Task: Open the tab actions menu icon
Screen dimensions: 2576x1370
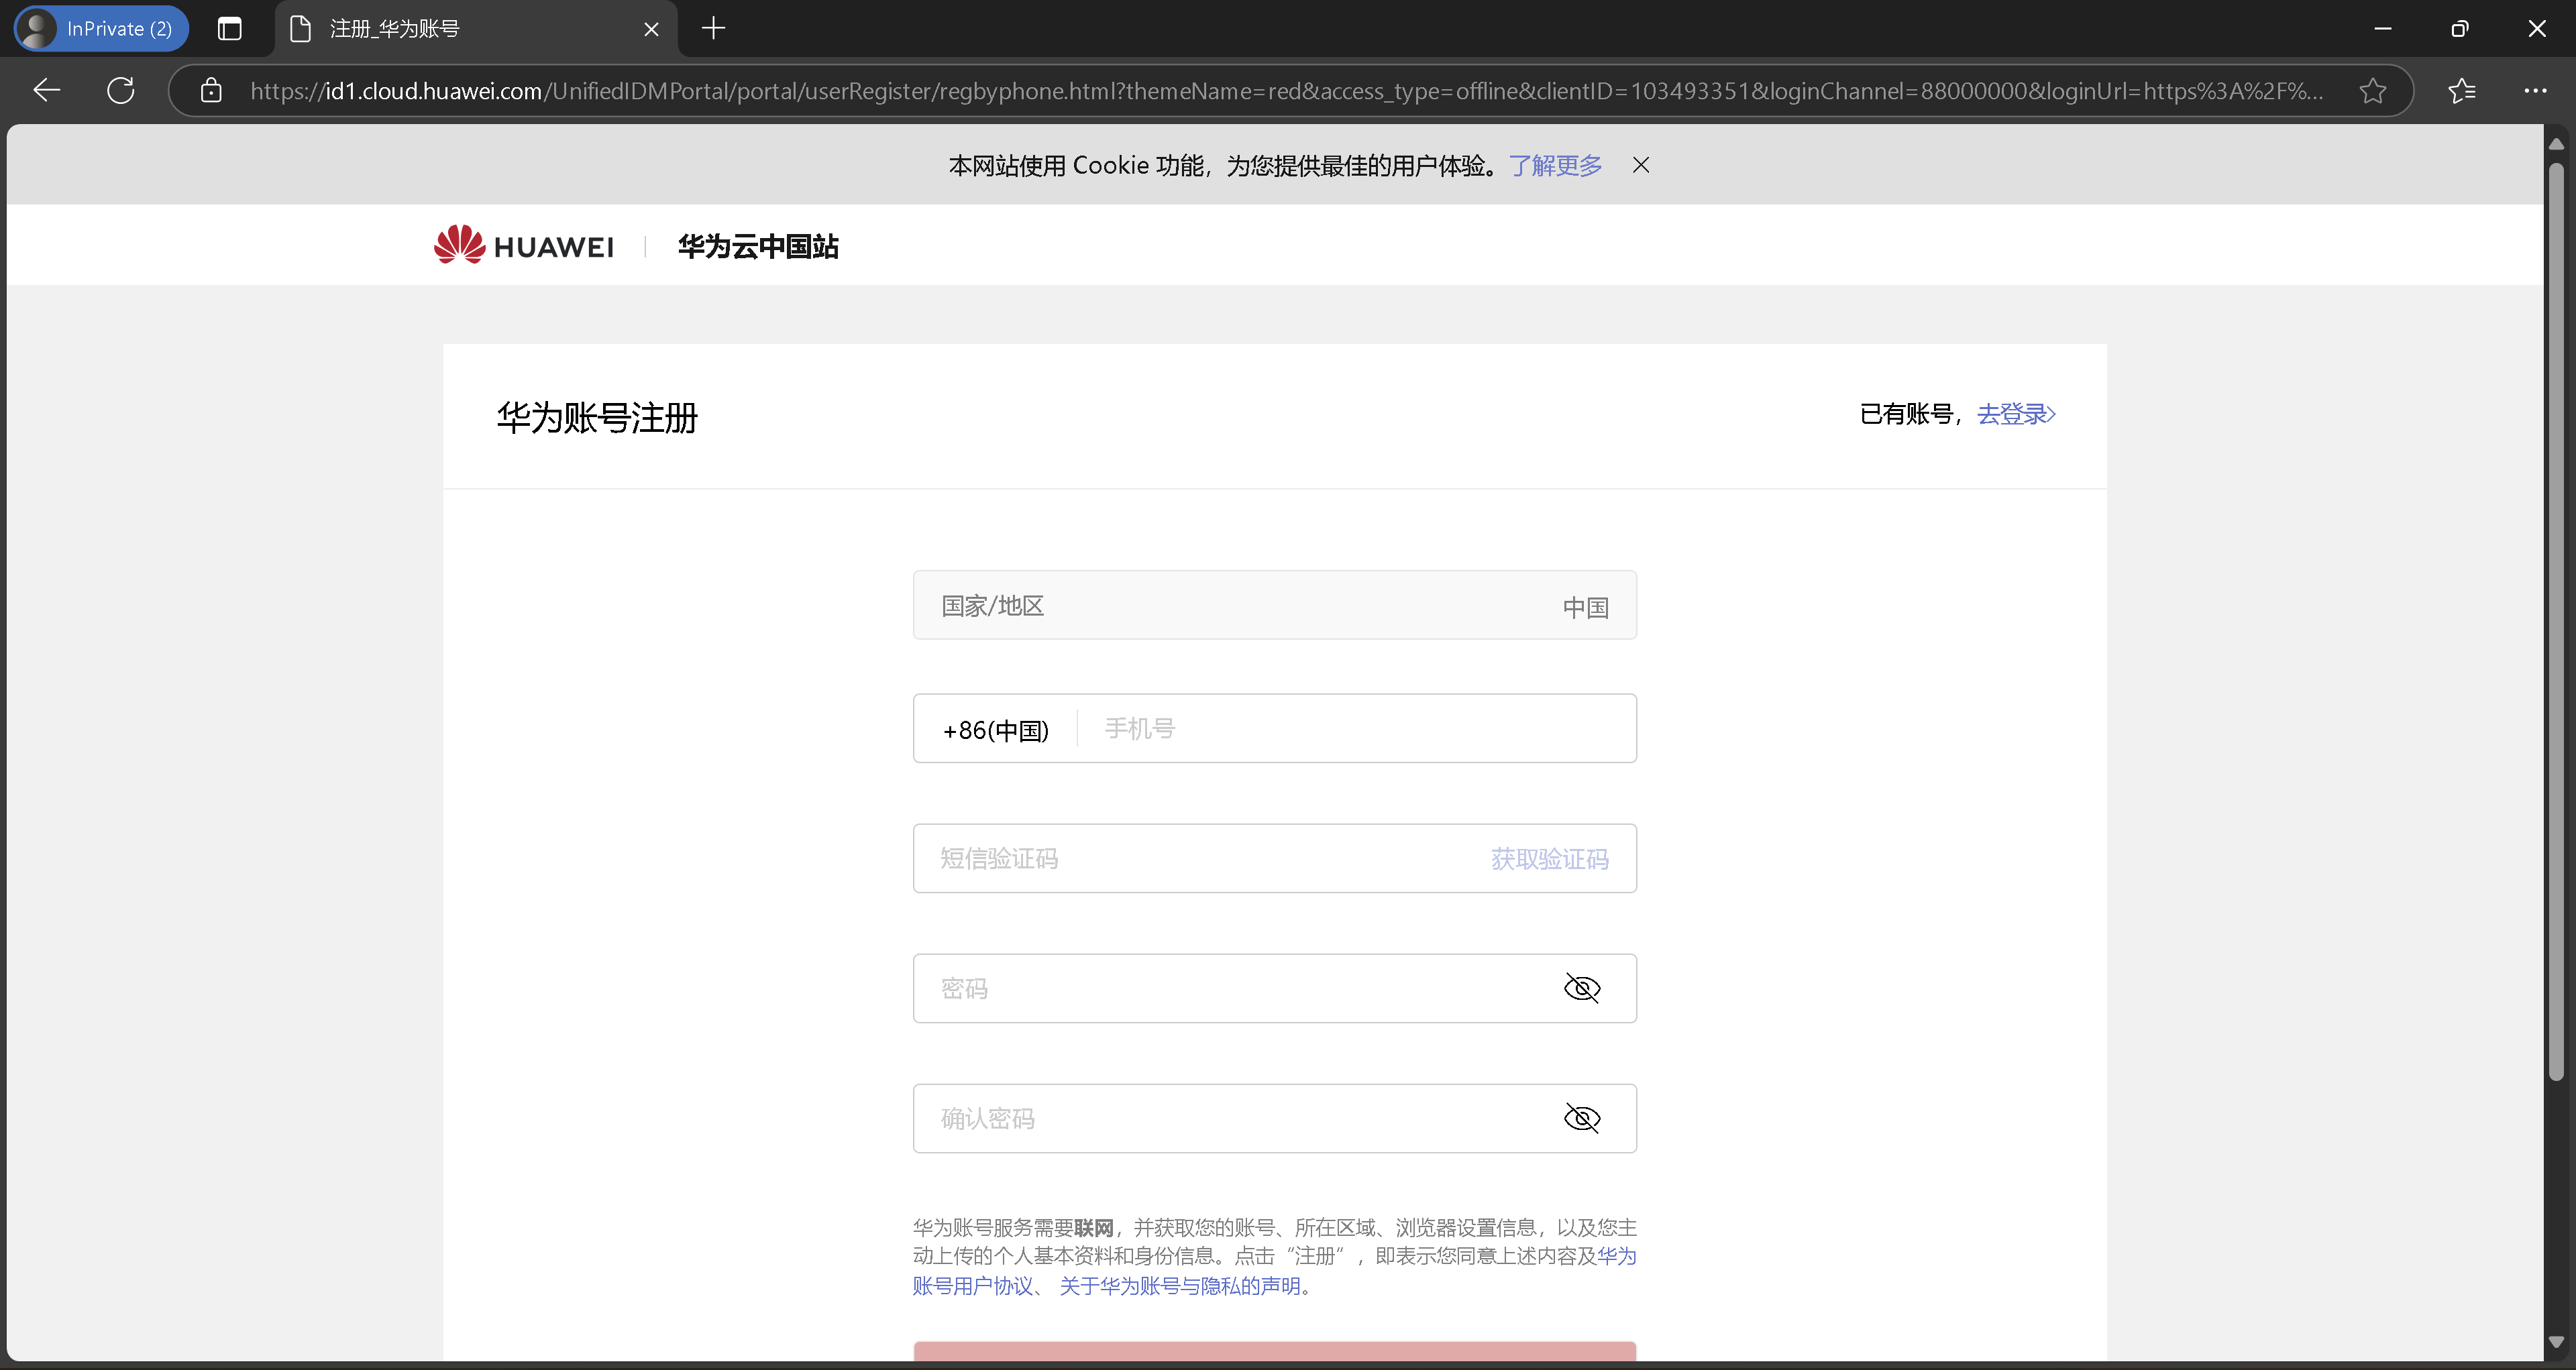Action: pos(230,29)
